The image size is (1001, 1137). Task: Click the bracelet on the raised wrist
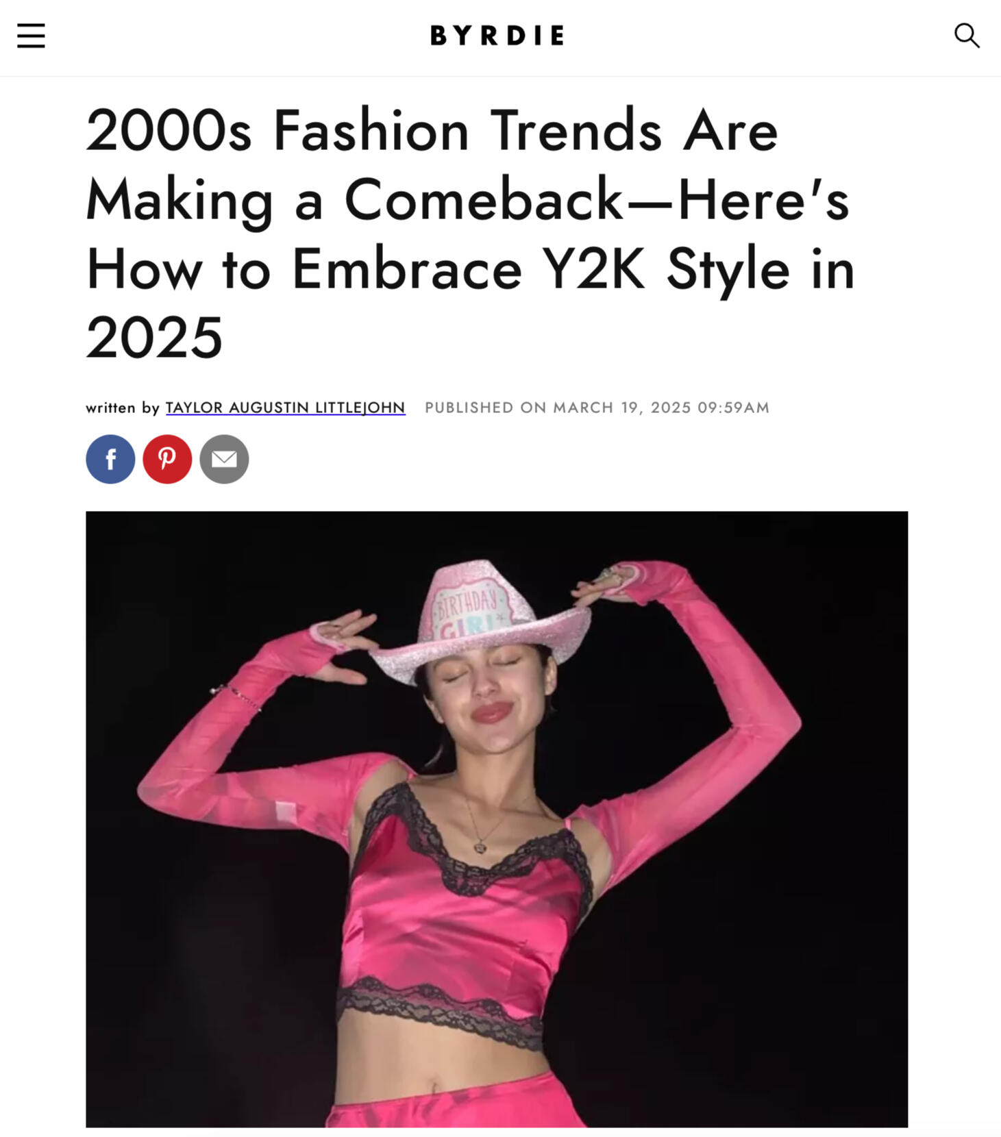[x=236, y=696]
